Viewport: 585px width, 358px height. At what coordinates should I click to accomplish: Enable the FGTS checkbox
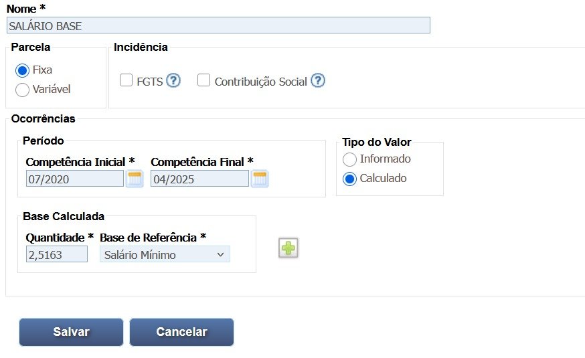(x=126, y=80)
